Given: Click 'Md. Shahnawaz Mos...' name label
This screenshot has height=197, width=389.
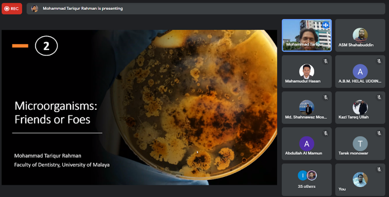Looking at the screenshot, I should [306, 117].
